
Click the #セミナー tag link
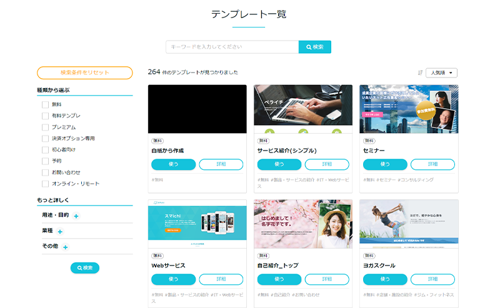pos(388,180)
